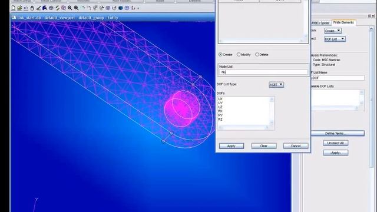Click the green refresh graphics icon
377x212 pixels.
pos(57,8)
